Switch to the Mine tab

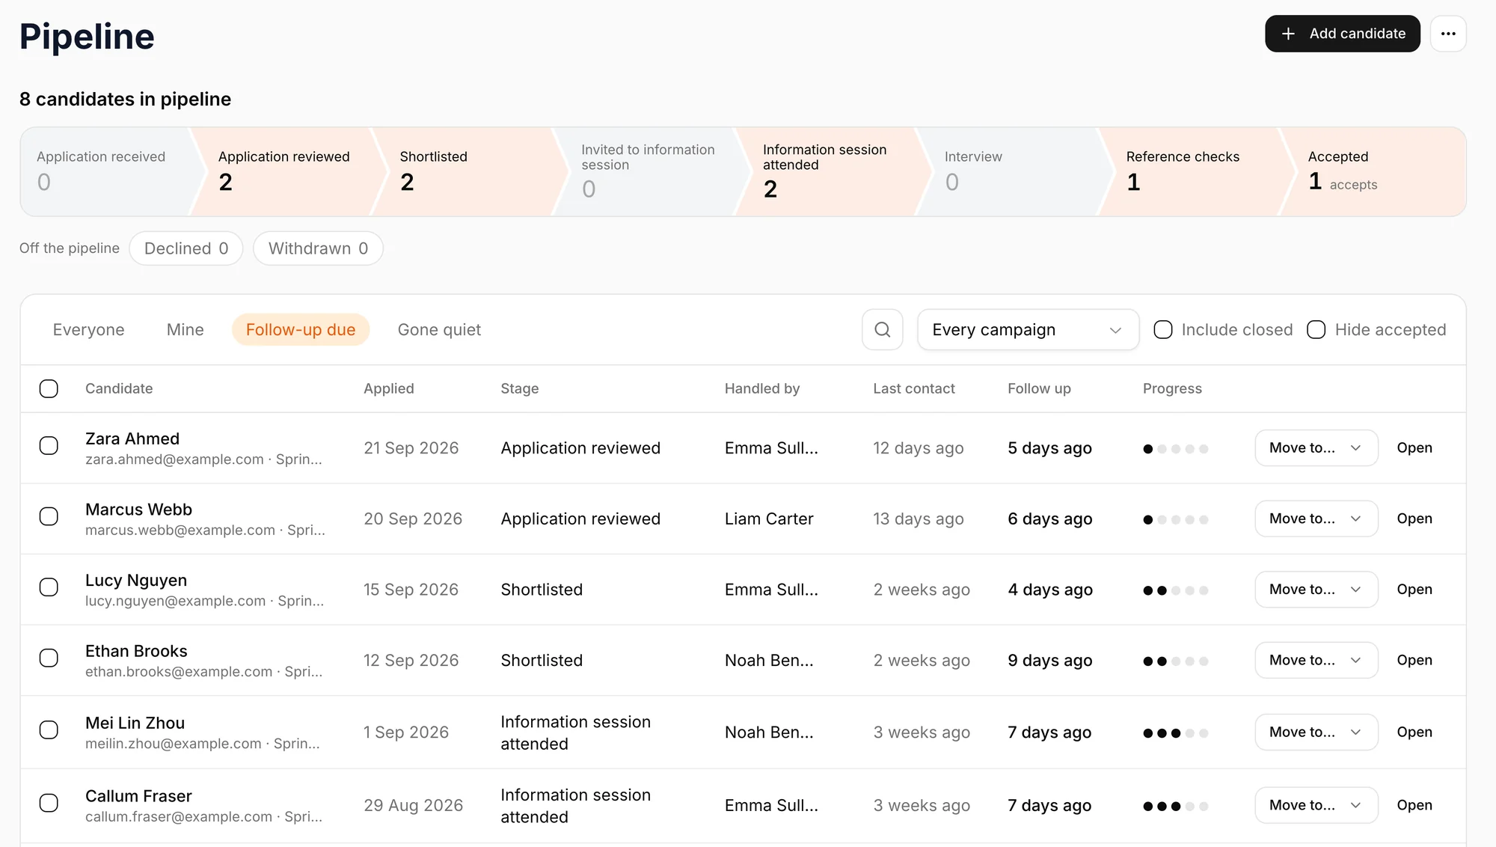pyautogui.click(x=185, y=330)
